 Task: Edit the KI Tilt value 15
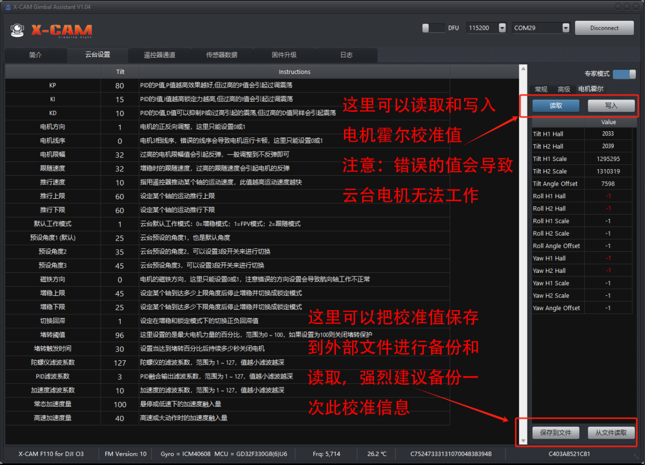[120, 99]
